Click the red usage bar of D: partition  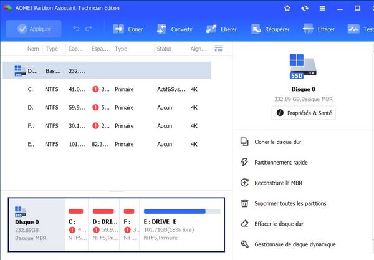103,211
